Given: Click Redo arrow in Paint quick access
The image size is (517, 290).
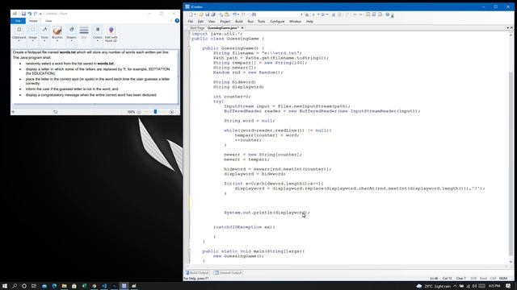Looking at the screenshot, I should (36, 14).
